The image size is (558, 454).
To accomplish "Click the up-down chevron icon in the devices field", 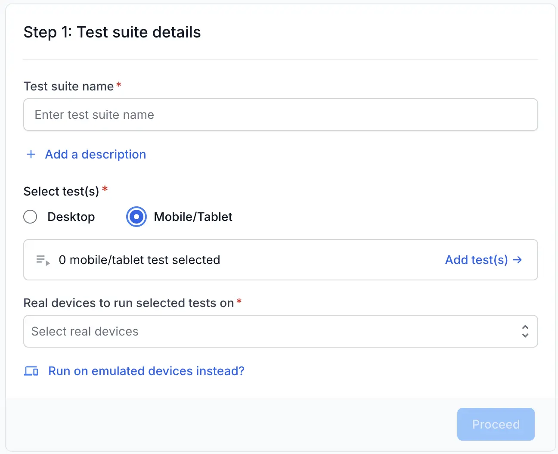I will tap(525, 331).
